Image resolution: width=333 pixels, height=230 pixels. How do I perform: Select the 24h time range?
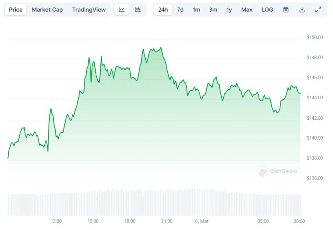(163, 10)
